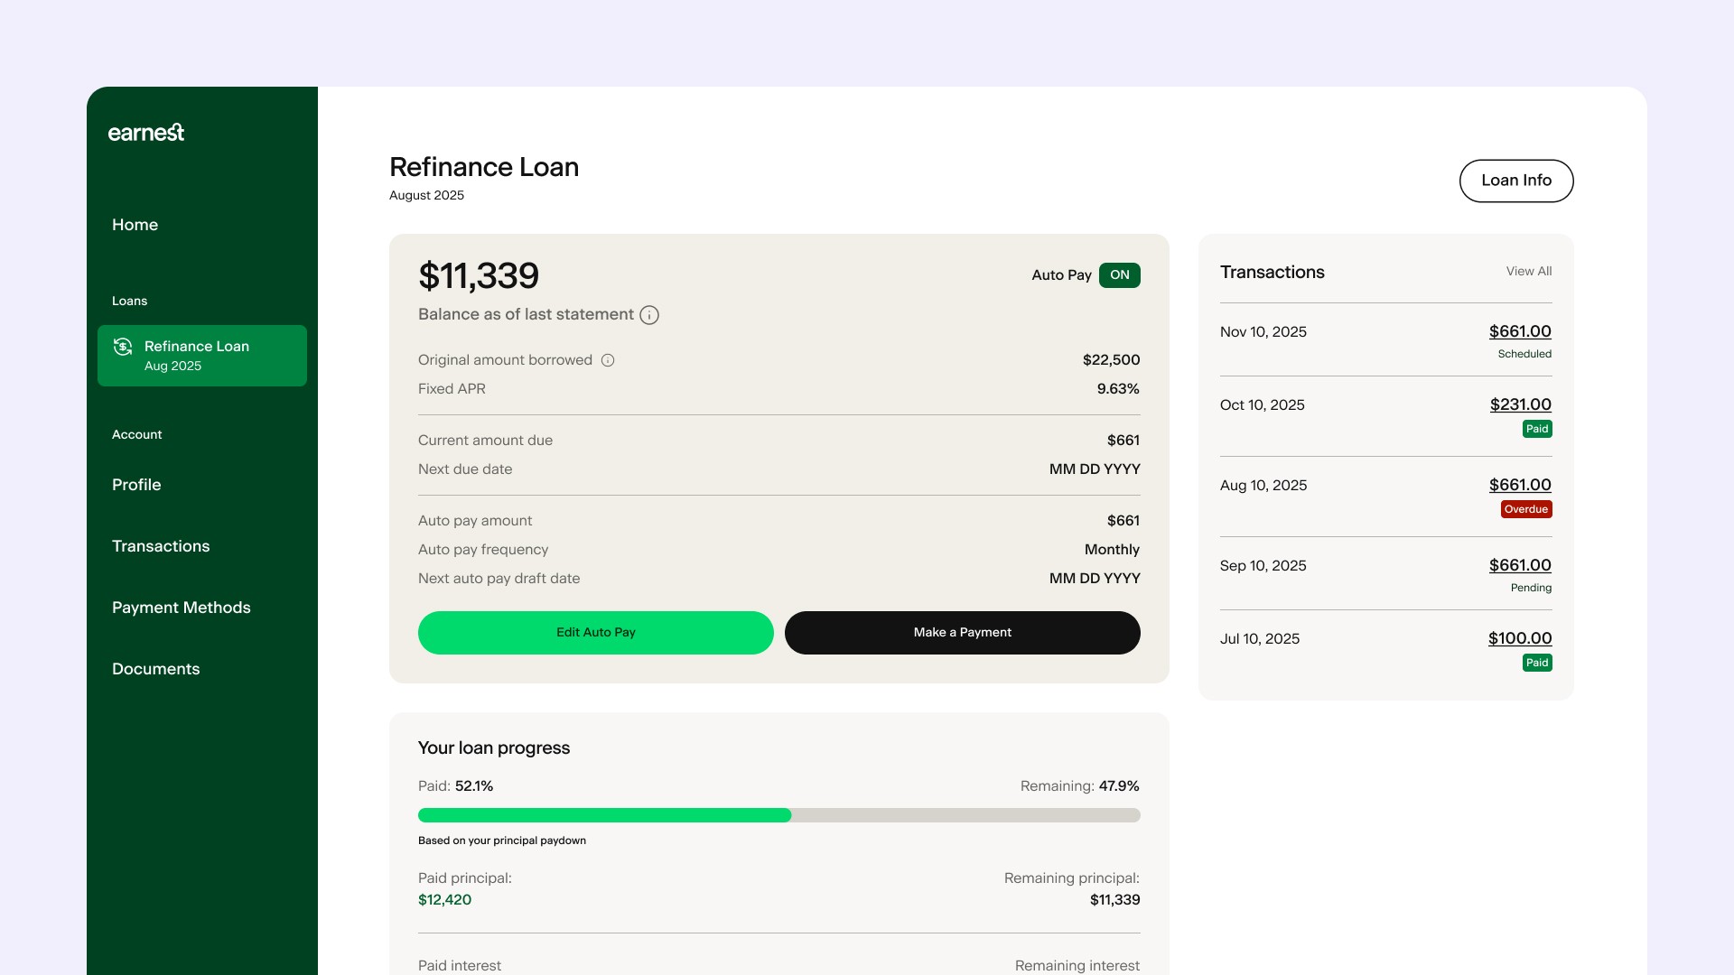
Task: Open the $661.00 Nov 10 scheduled transaction
Action: coord(1519,331)
